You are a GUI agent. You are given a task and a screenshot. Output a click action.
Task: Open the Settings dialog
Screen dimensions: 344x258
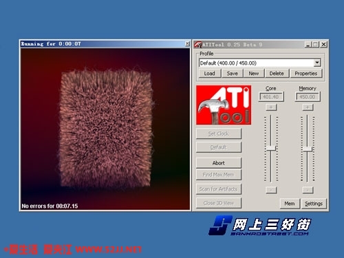coord(314,204)
